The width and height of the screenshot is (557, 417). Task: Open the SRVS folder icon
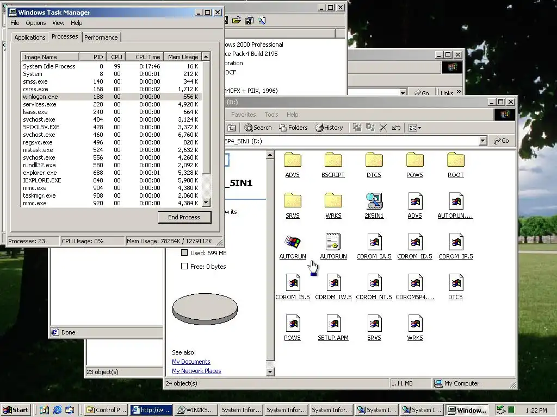[x=292, y=201]
